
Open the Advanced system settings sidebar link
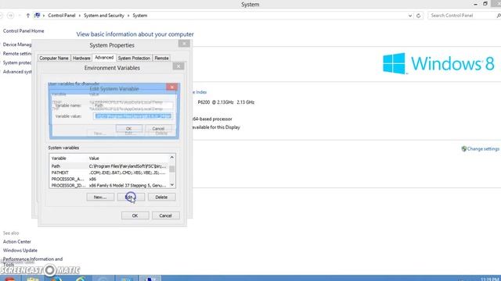(x=17, y=72)
